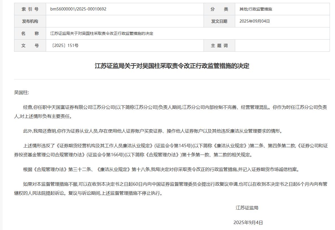The height and width of the screenshot is (230, 335).
Task: Click paragraph beginning 根据《合规管理办法》第三十二条
Action: point(162,169)
